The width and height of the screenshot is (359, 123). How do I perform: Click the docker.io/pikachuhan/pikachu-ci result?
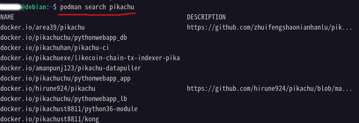pos(55,48)
